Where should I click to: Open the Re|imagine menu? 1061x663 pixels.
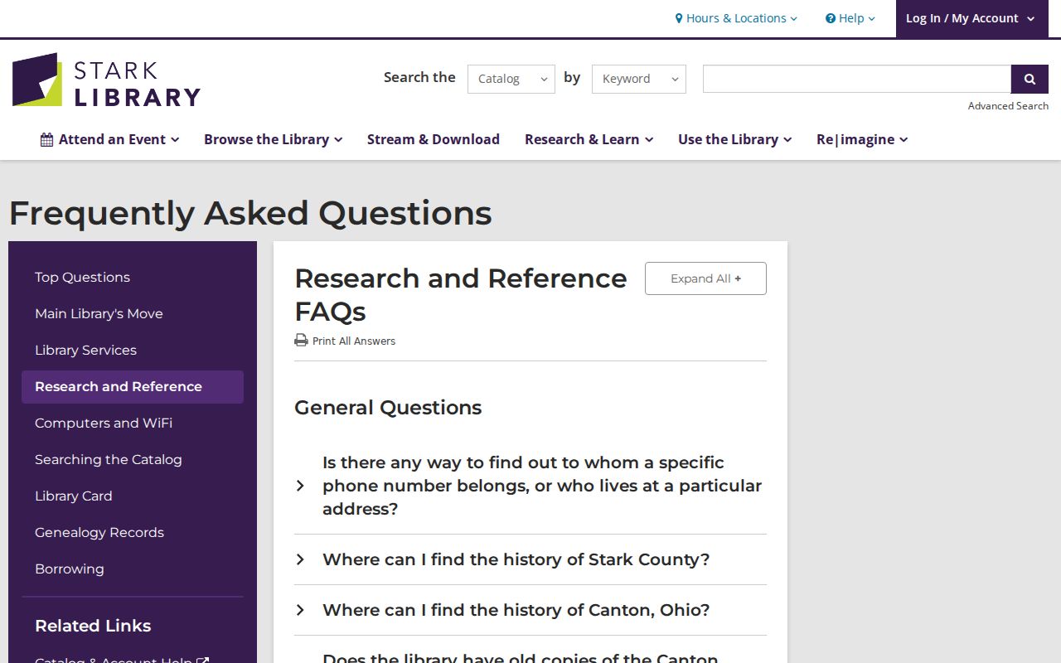(862, 139)
